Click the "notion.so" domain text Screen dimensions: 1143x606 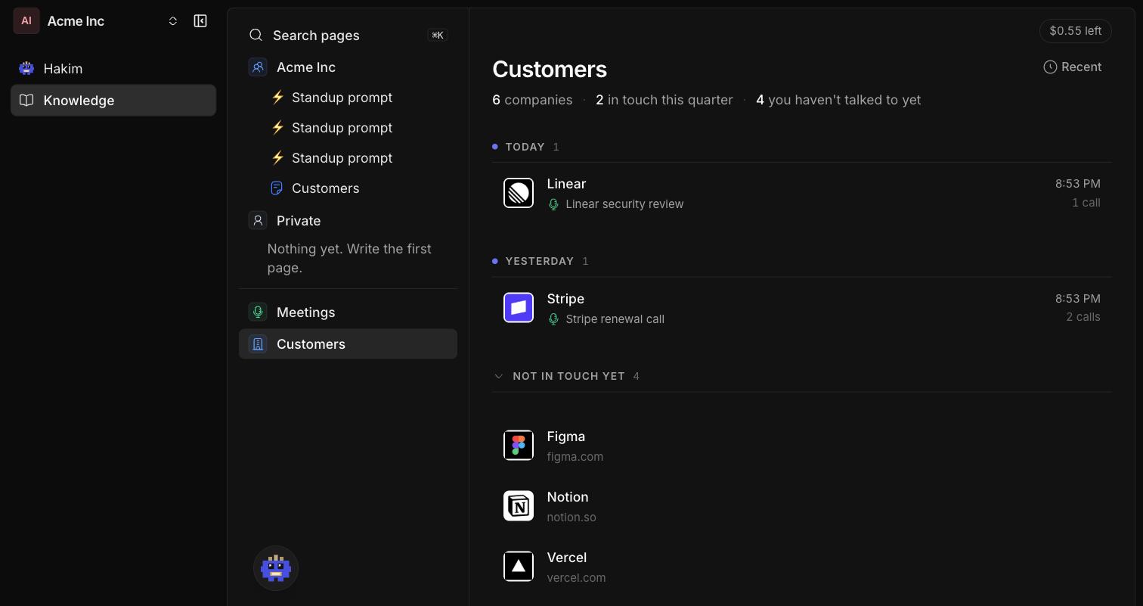point(571,517)
